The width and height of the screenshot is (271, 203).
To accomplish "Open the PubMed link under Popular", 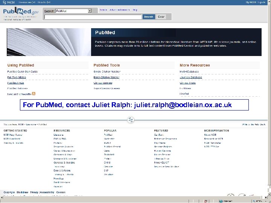I will pyautogui.click(x=108, y=135).
